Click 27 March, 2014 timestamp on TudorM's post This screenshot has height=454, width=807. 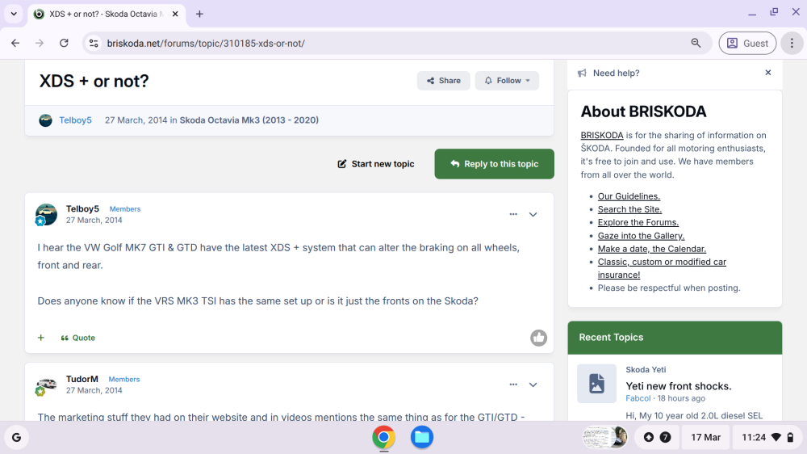coord(94,390)
